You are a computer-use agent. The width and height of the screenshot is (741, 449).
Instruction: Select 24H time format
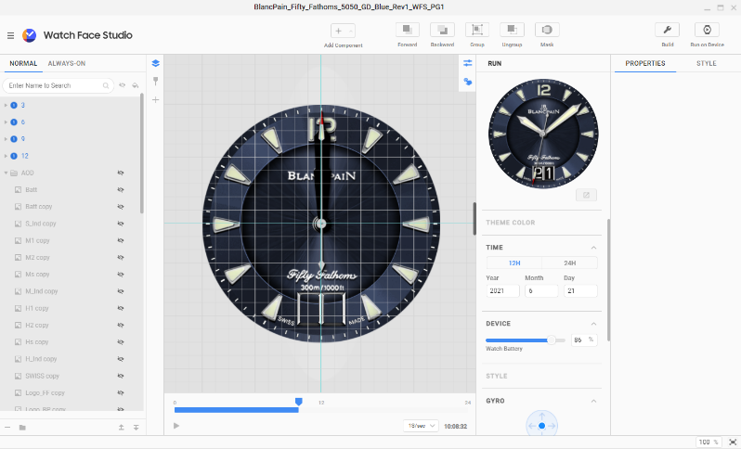click(x=569, y=263)
